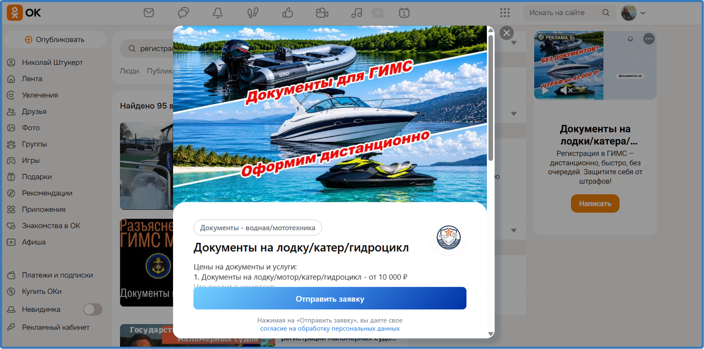The height and width of the screenshot is (349, 704).
Task: Open Video camera icon in header
Action: (x=321, y=12)
